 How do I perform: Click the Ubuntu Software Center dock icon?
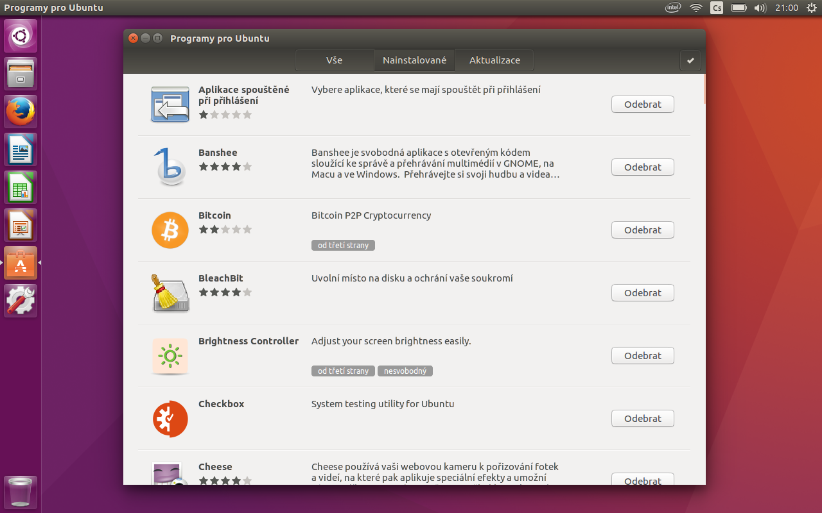[x=20, y=262]
